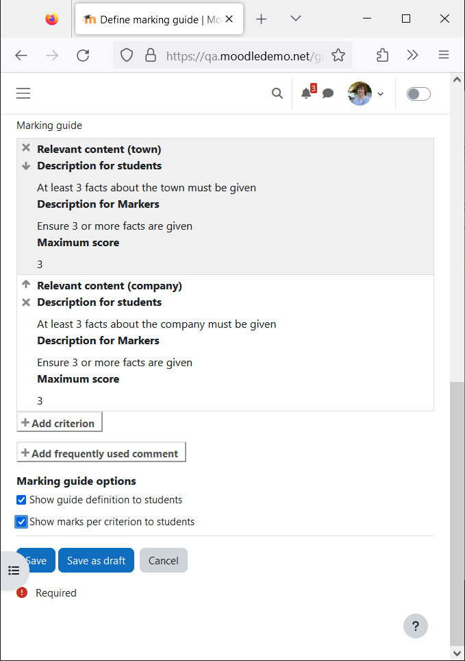The height and width of the screenshot is (661, 465).
Task: Delete the Relevant content (town) criterion
Action: (x=26, y=147)
